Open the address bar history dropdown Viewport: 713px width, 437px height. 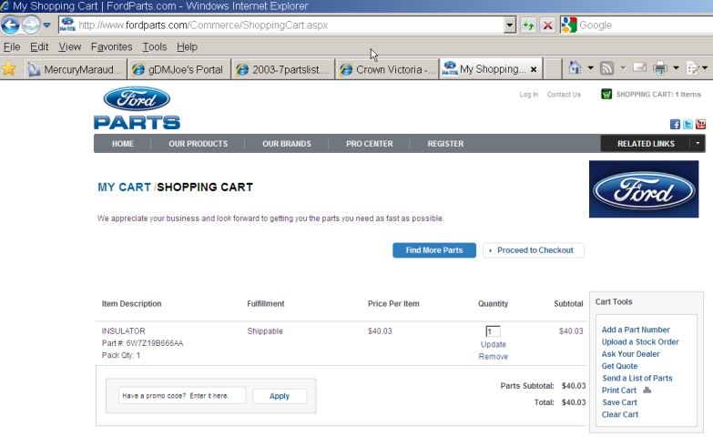tap(510, 25)
